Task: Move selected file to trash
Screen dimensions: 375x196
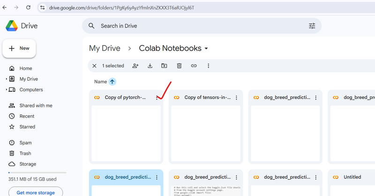Action: 179,66
